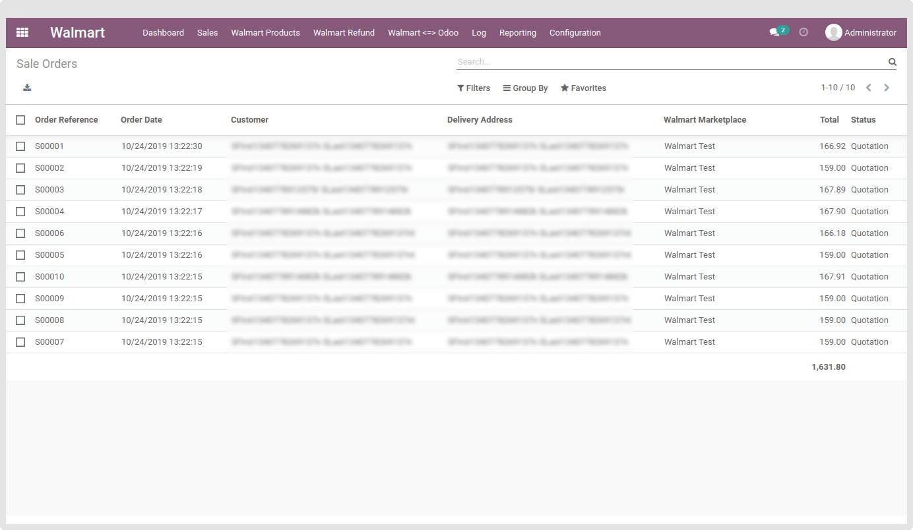Tick the checkbox for order S00005
Screen dimensions: 913x530
(x=20, y=255)
